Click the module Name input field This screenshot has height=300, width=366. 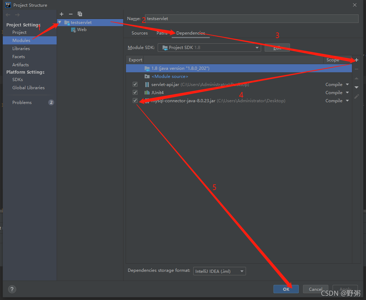coord(252,19)
